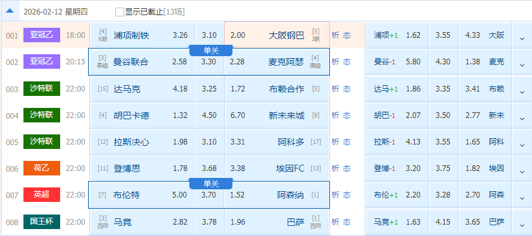
Task: Open 析 analysis for 登博思 match
Action: pyautogui.click(x=335, y=168)
